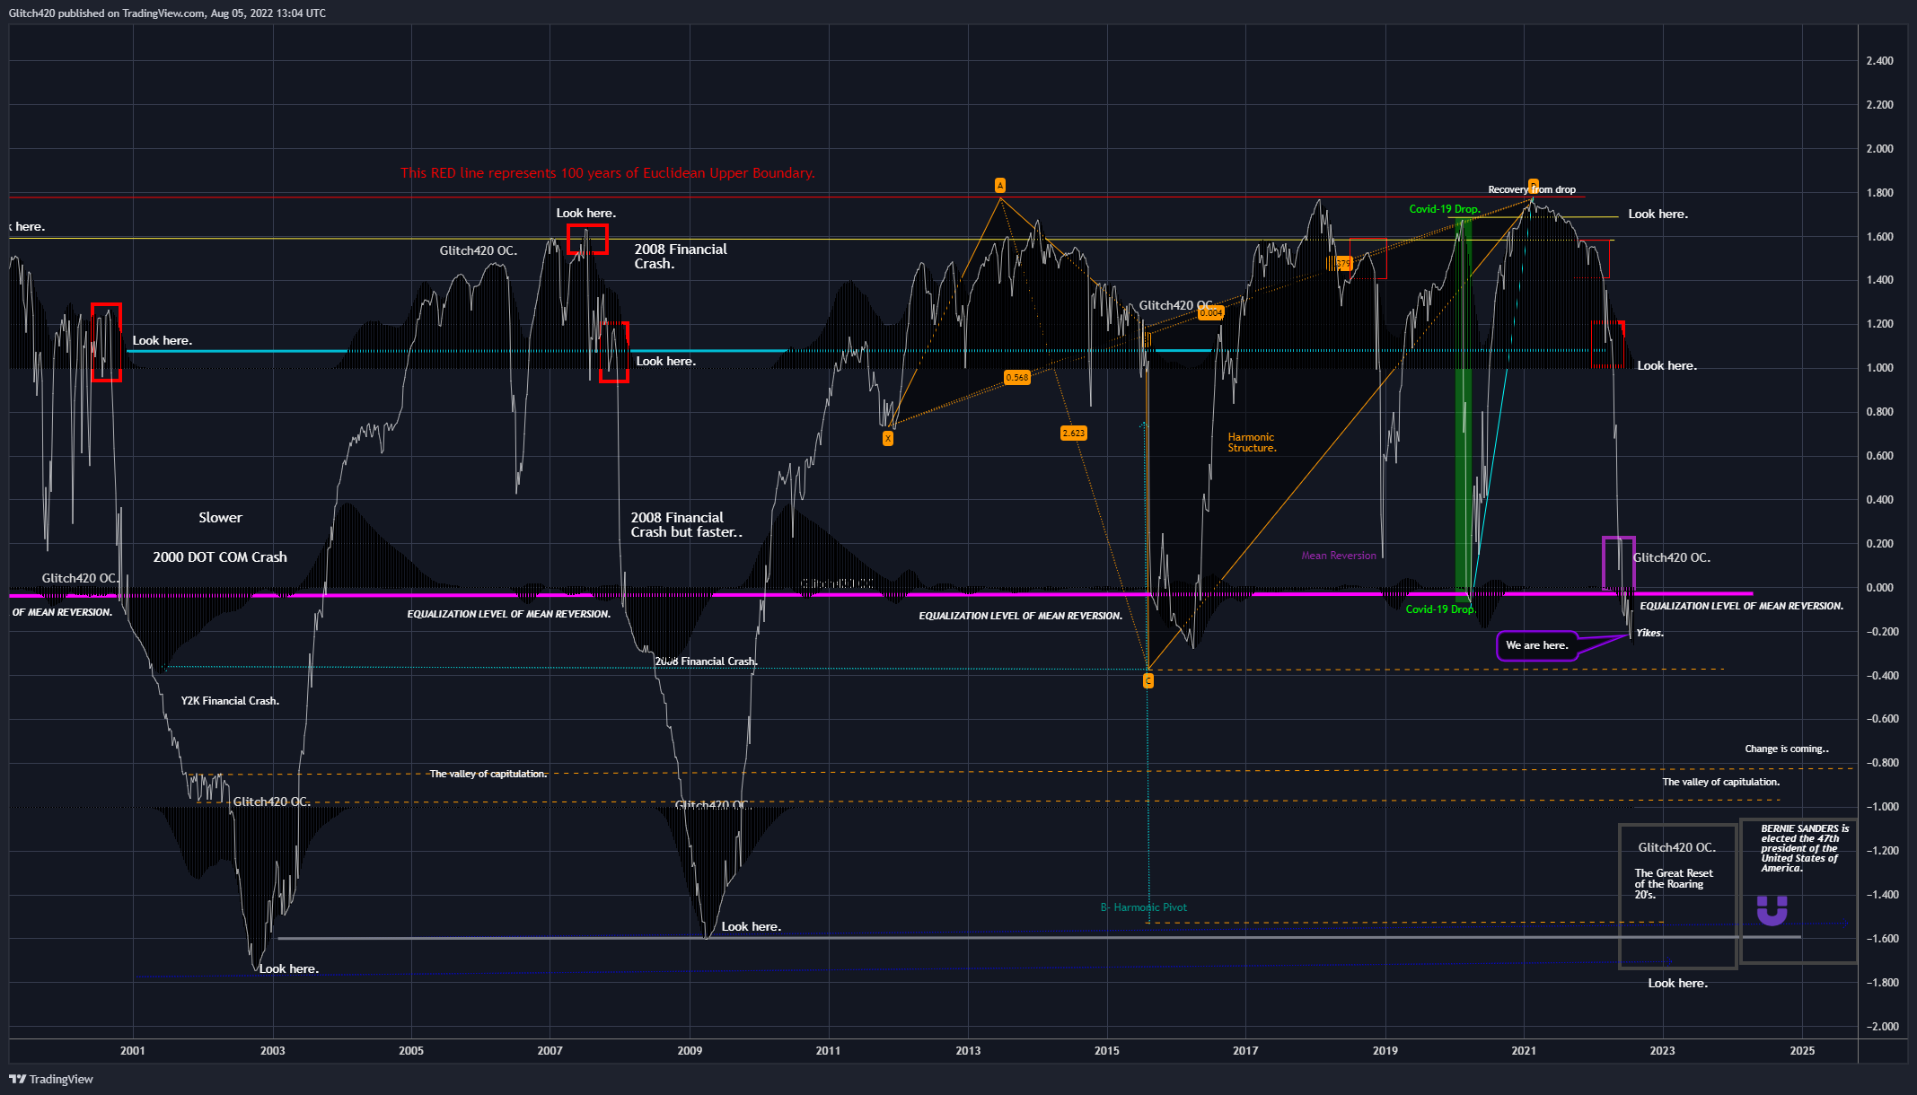This screenshot has height=1095, width=1917.
Task: Select 'The Great Reset of the Roaring 20's.' note
Action: click(1673, 884)
